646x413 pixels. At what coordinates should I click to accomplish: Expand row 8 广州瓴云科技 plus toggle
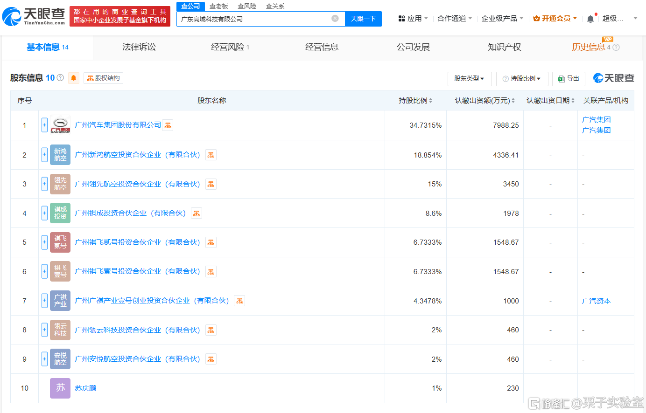(44, 330)
